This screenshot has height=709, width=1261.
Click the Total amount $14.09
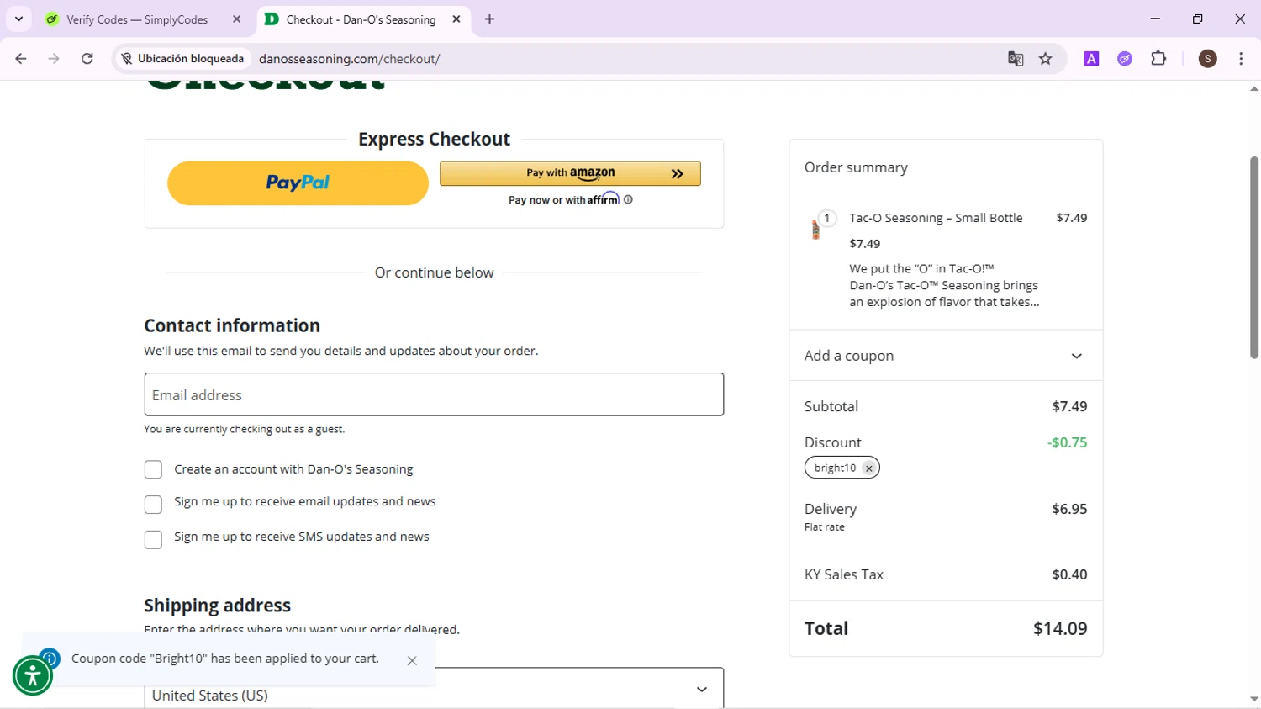[1060, 628]
